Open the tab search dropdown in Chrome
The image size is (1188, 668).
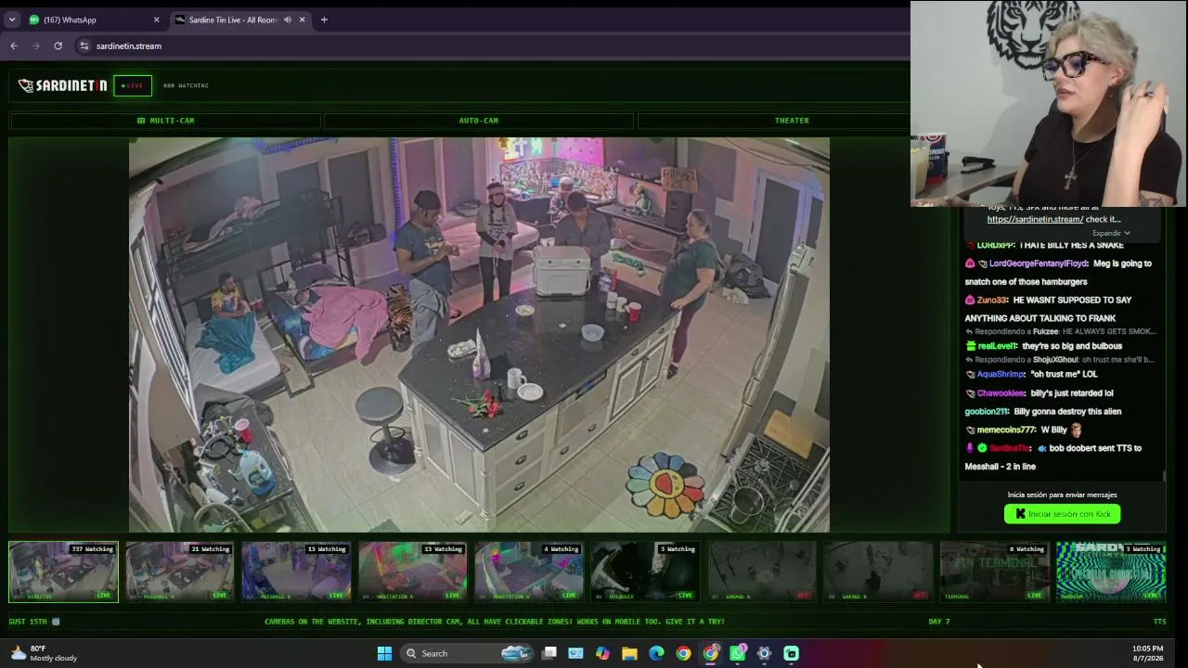coord(12,19)
